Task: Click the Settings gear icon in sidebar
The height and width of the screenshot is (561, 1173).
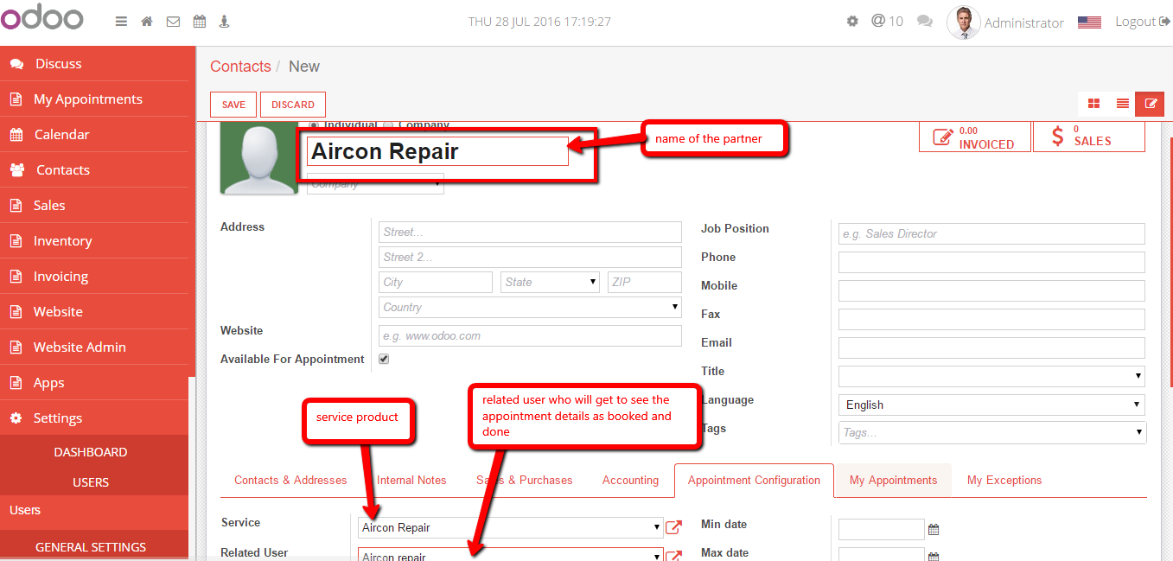Action: point(16,418)
